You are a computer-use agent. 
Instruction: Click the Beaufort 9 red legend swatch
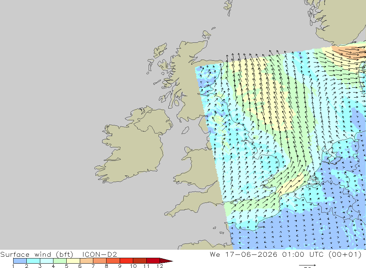[126, 261]
